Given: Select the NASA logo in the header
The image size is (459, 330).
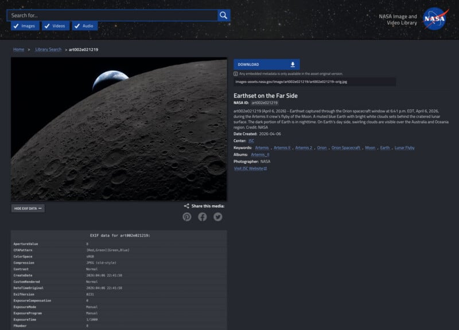Looking at the screenshot, I should click(x=434, y=20).
